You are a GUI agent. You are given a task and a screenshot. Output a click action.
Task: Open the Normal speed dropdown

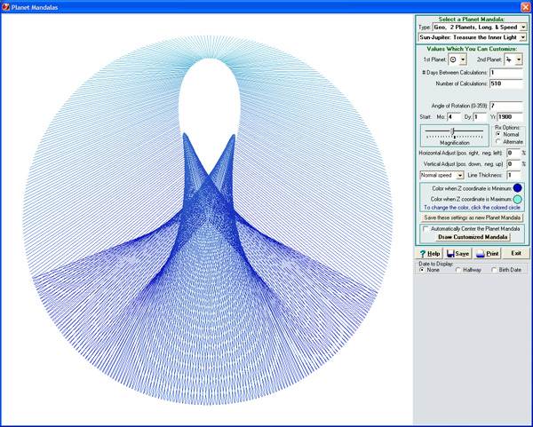[460, 176]
